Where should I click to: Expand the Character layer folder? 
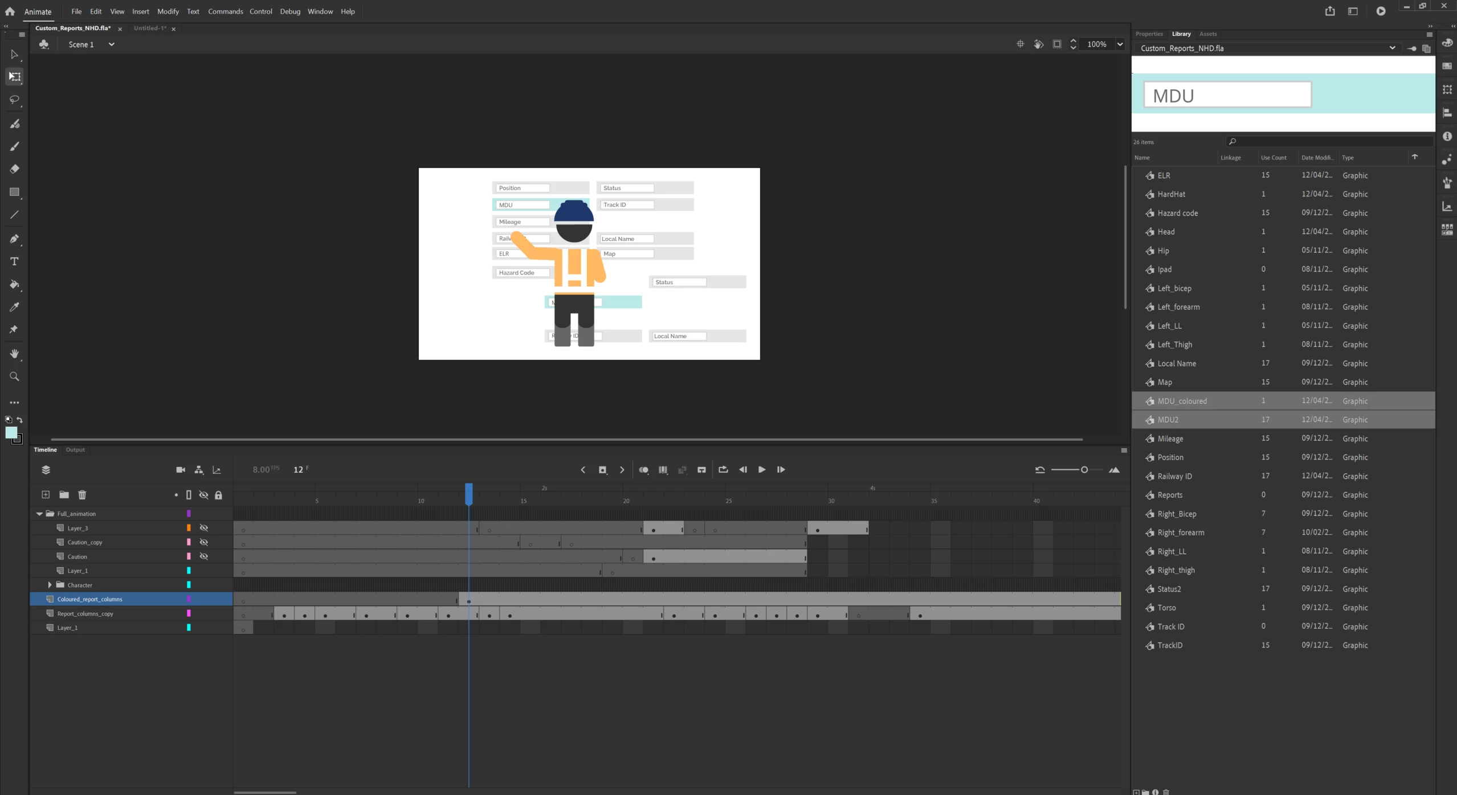[50, 585]
